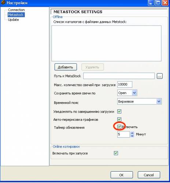Image resolution: width=170 pixels, height=183 pixels.
Task: Close the Настройки window
Action: (x=165, y=3)
